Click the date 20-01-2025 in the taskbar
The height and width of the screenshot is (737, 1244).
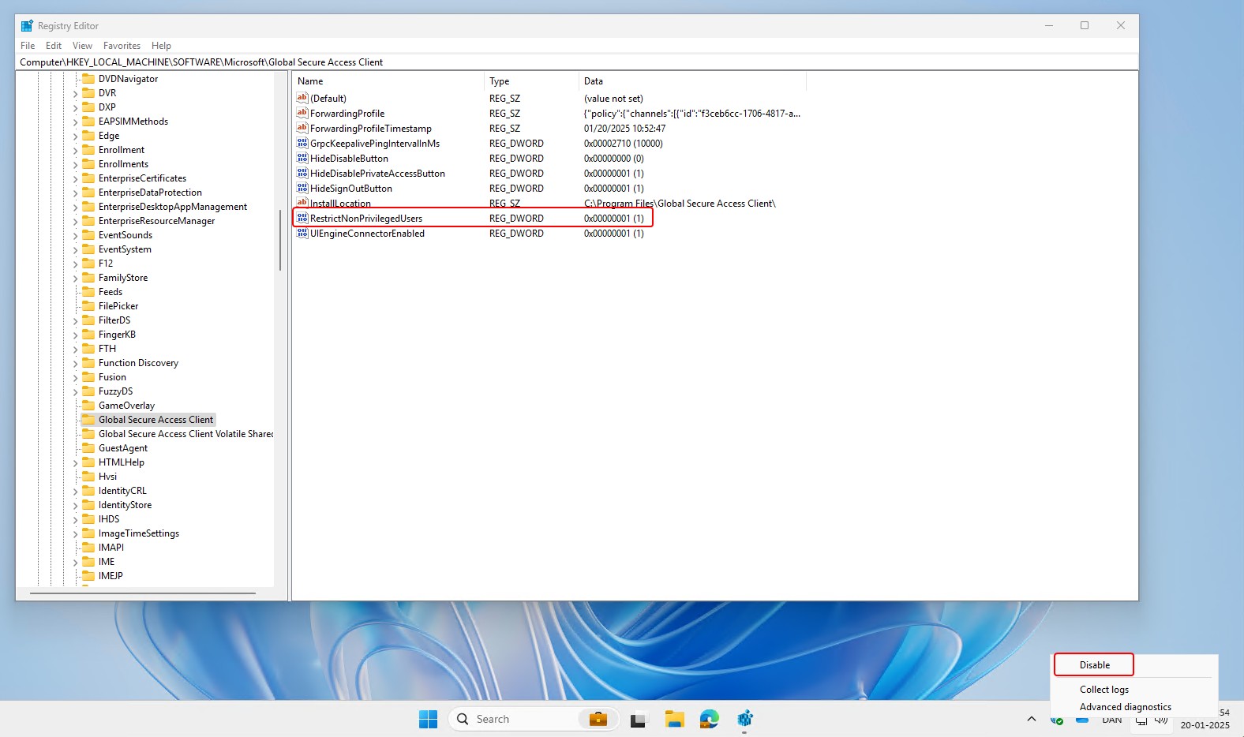(1205, 725)
